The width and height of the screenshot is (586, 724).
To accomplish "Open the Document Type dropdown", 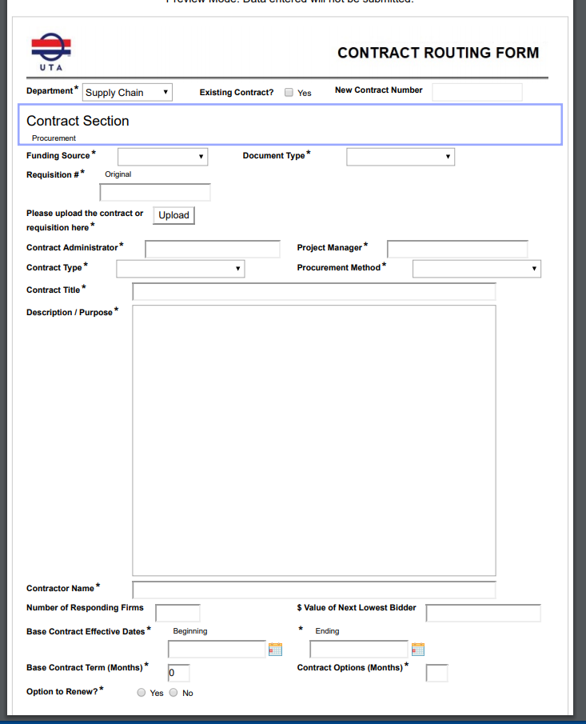I will (x=401, y=157).
